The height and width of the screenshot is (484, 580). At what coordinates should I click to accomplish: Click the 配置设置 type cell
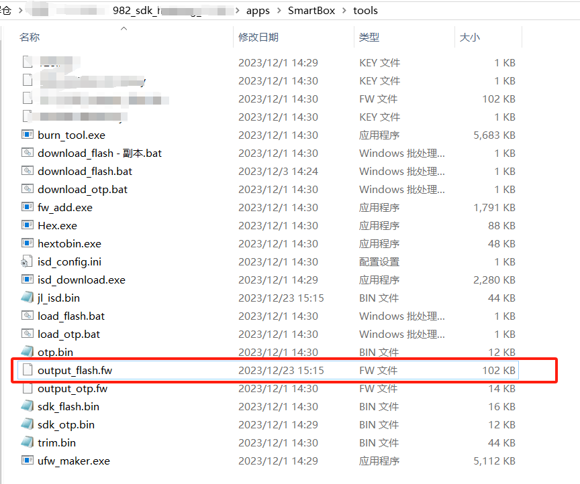[x=379, y=261]
